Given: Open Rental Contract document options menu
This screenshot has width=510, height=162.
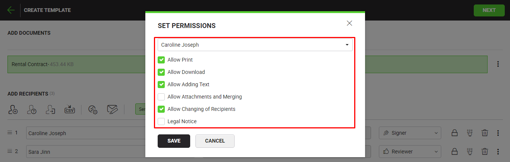Looking at the screenshot, I should [498, 64].
